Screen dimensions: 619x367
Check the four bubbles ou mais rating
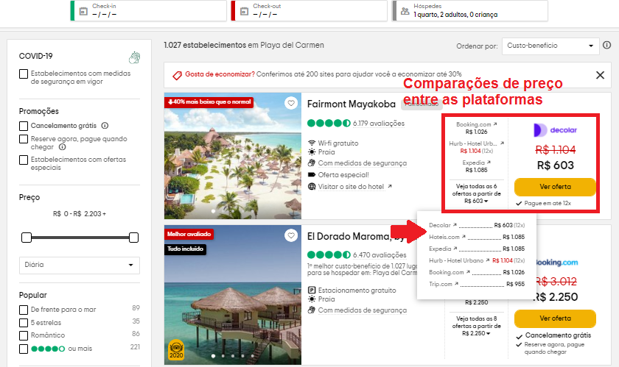coord(24,349)
